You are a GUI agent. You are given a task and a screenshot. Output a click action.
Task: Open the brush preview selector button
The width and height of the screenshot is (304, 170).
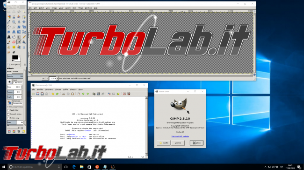tap(9, 82)
